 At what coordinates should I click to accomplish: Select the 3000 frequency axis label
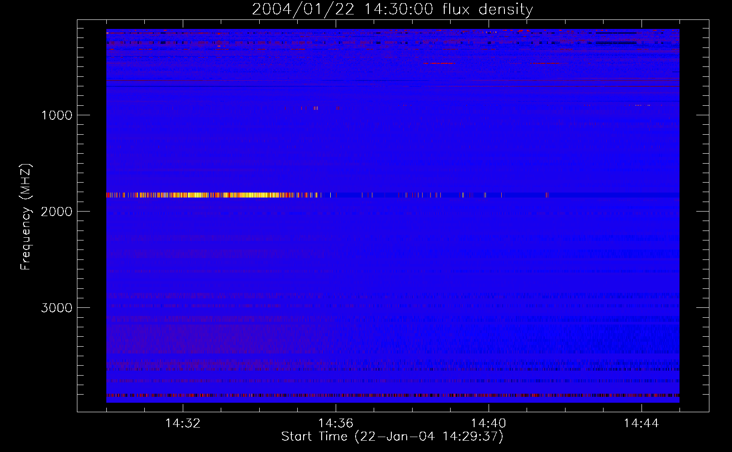[x=57, y=308]
